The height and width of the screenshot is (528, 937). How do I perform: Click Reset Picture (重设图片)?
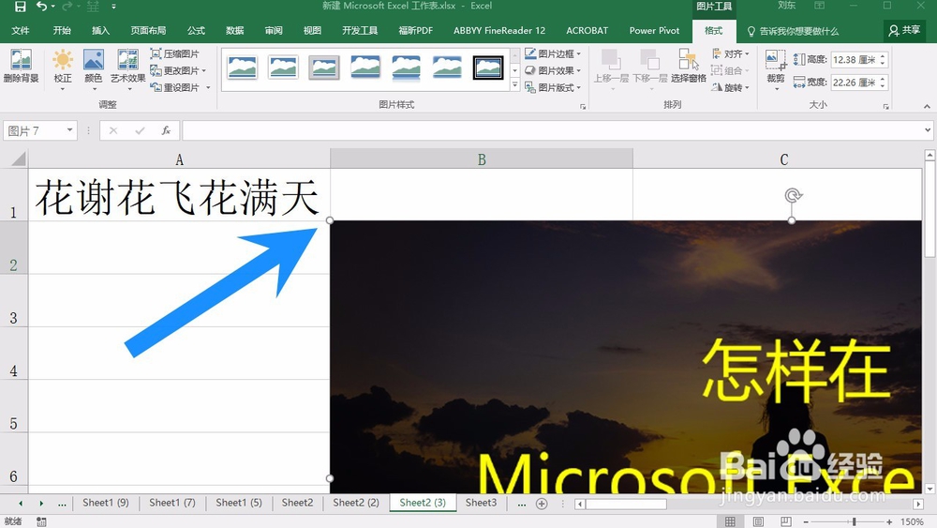pos(180,87)
